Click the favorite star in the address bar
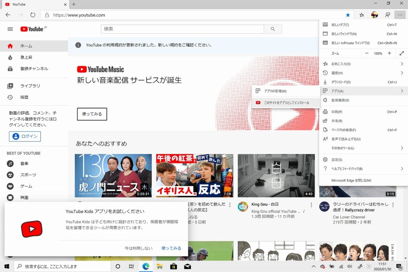Viewport: 408px width, 272px height. coord(348,15)
